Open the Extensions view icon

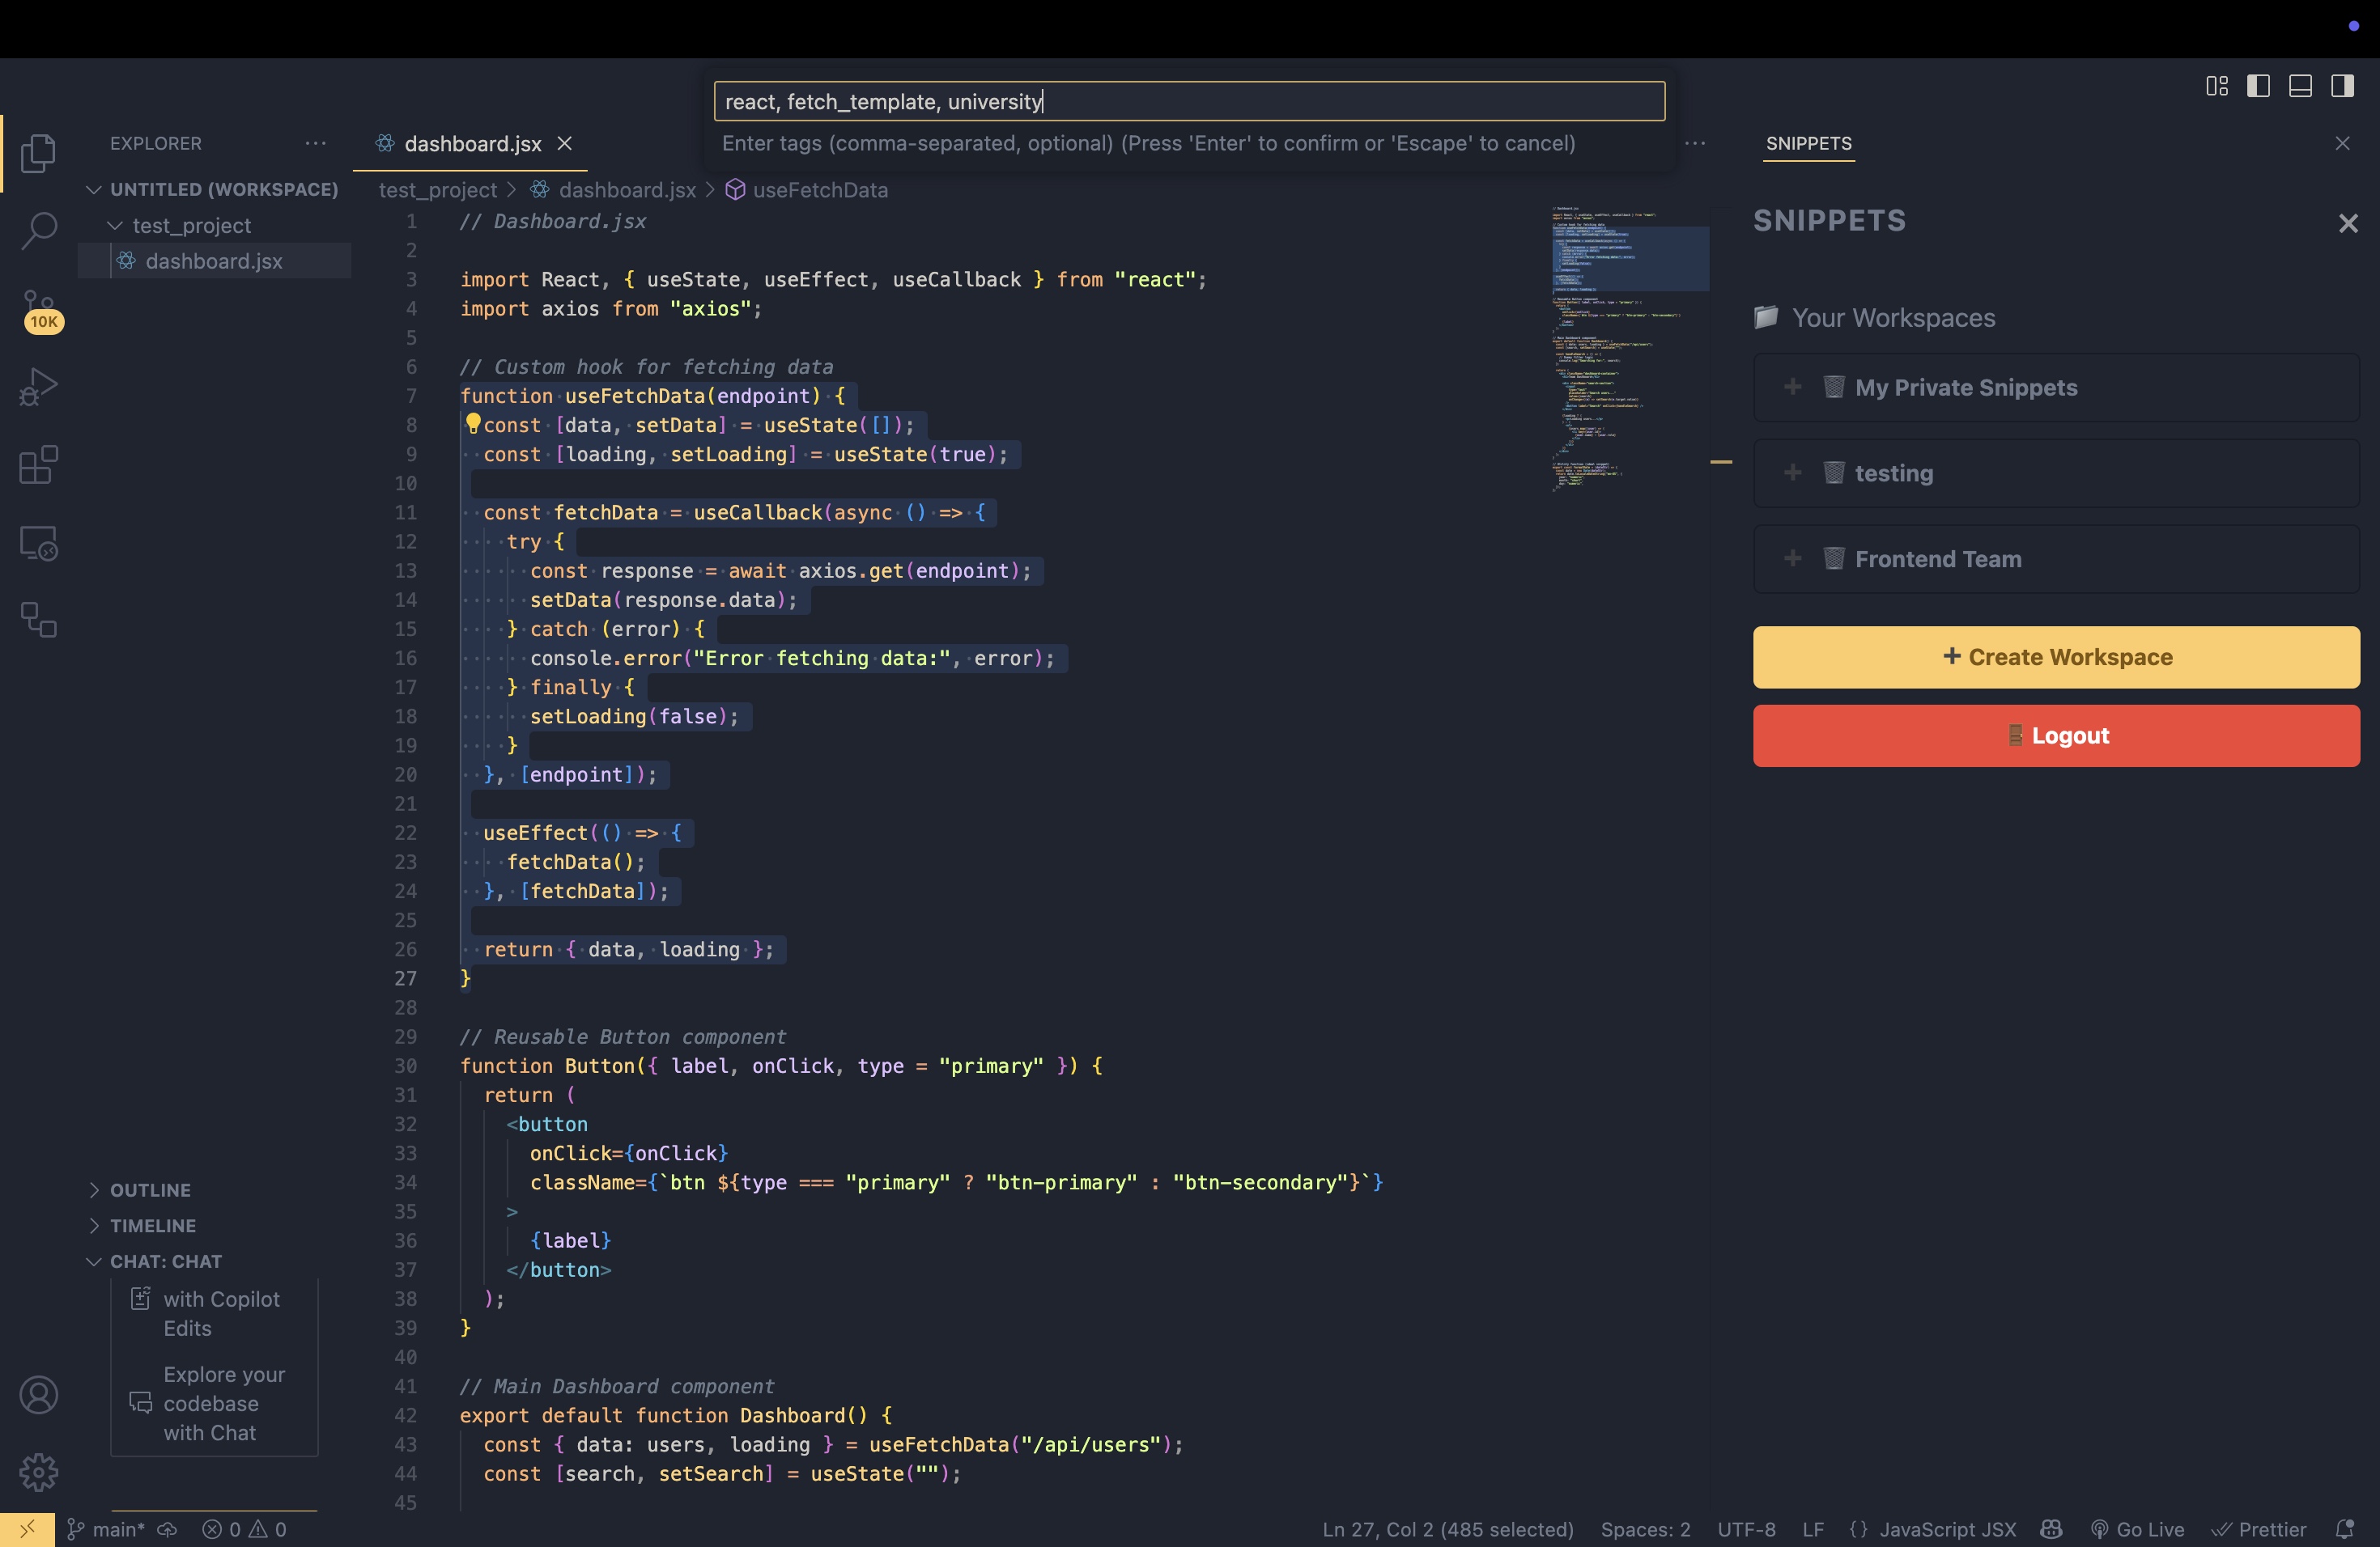(x=38, y=464)
